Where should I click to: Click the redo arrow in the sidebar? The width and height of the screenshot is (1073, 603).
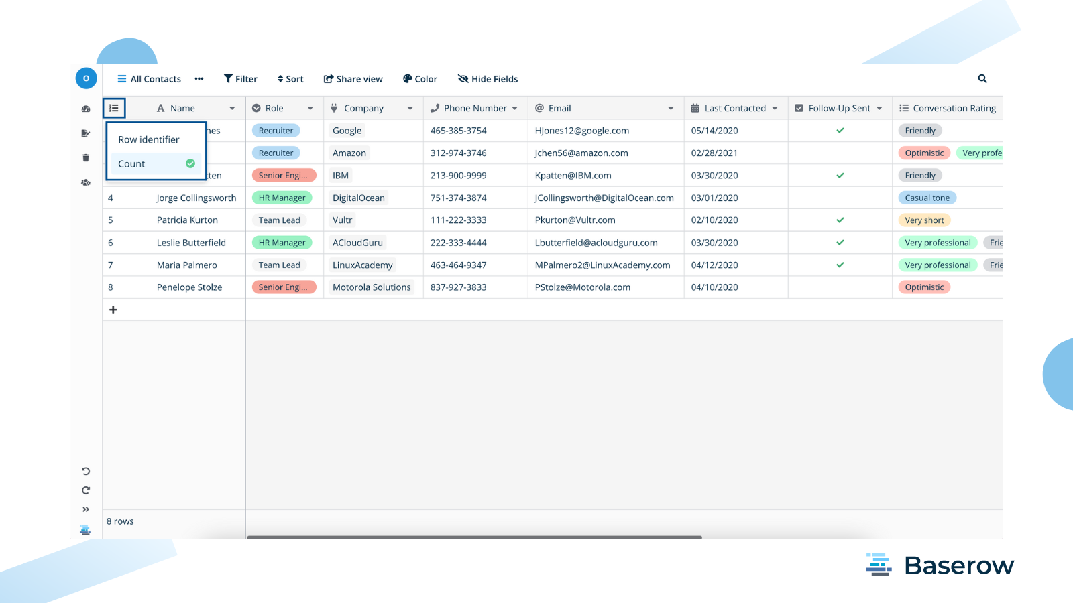(x=86, y=490)
